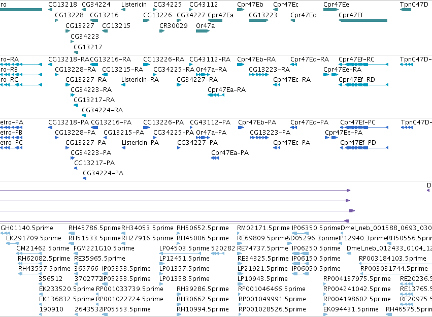Open the Cpr47Ed gene label
The image size is (432, 317).
coord(304,15)
